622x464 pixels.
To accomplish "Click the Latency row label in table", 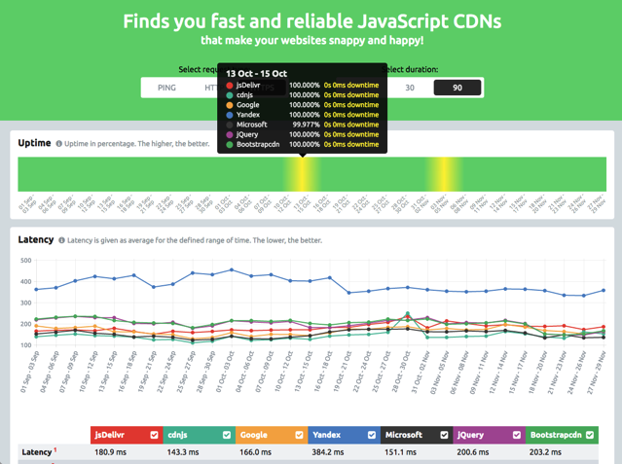I will (x=37, y=452).
